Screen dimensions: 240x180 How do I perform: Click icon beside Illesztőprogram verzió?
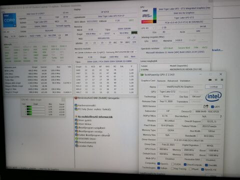point(76,131)
